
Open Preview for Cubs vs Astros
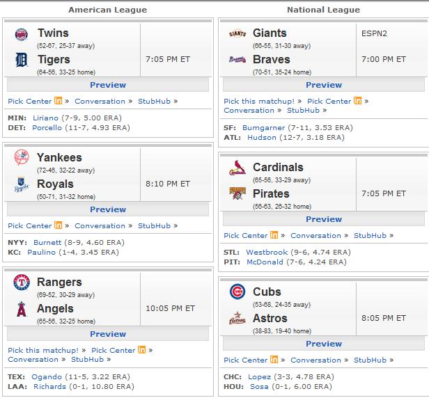click(x=324, y=344)
